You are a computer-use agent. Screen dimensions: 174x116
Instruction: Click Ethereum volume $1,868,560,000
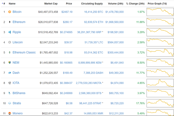click(x=114, y=22)
